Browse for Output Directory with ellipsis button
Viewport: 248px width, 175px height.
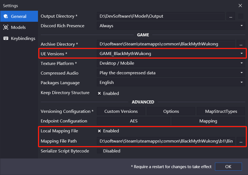pos(231,16)
